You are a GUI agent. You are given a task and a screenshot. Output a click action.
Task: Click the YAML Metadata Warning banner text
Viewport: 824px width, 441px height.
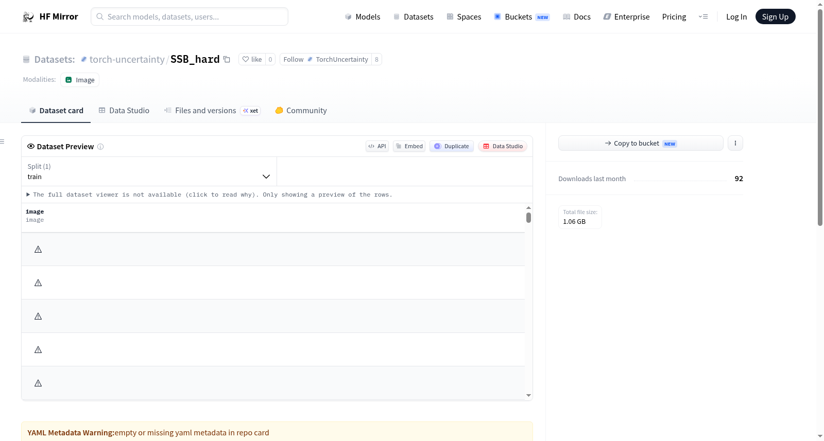148,433
